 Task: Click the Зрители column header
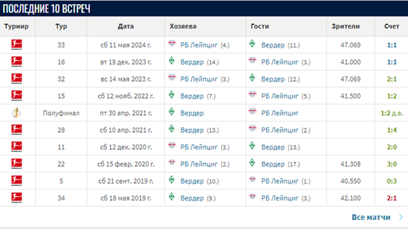[x=345, y=26]
